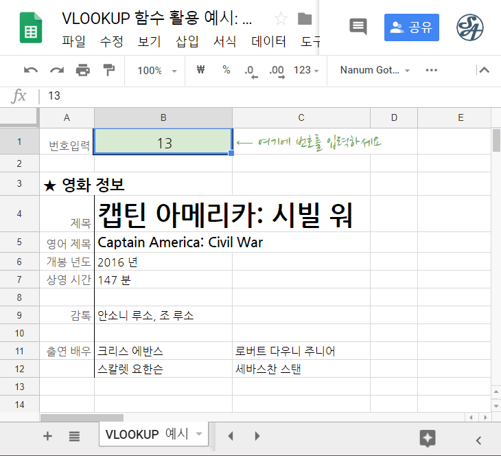Screen dimensions: 501x456
Task: Select row 4 header
Action: [x=19, y=214]
